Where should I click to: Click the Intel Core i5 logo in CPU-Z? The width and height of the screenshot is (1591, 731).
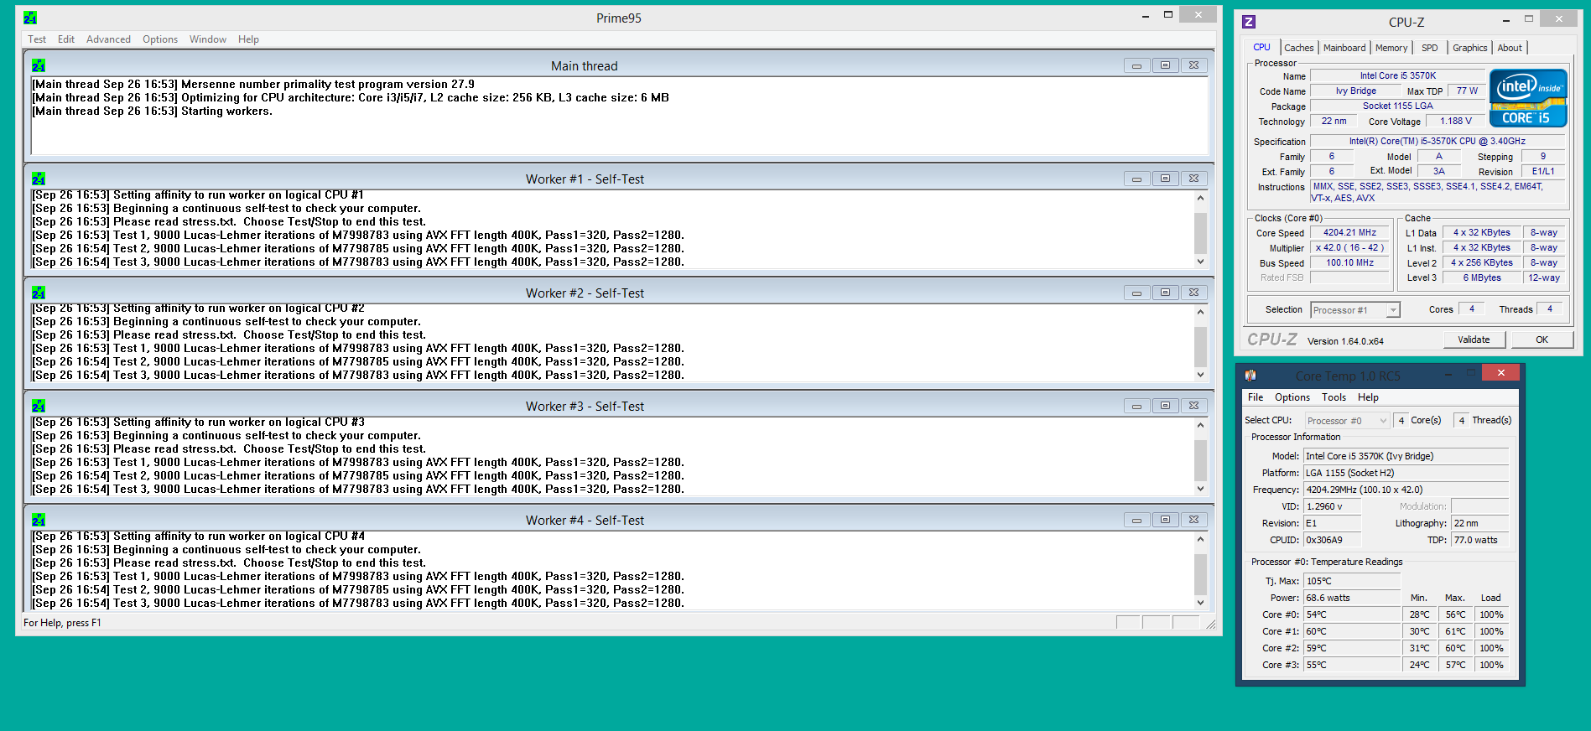click(x=1528, y=98)
